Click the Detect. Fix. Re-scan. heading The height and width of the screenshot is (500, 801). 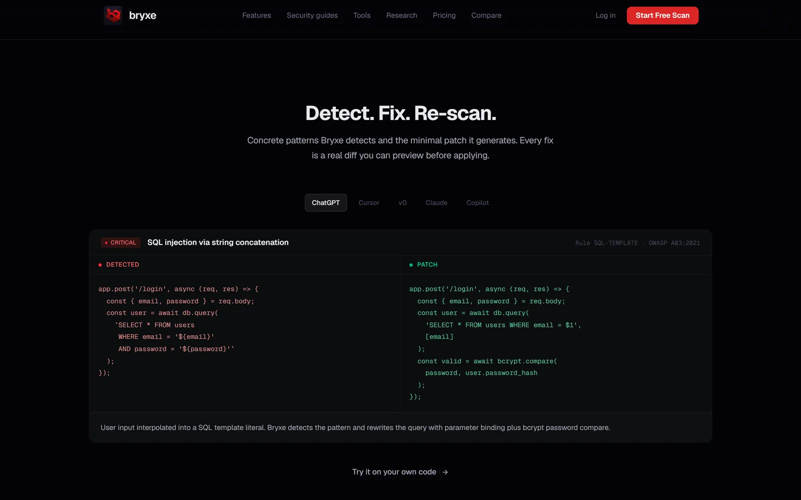point(400,113)
